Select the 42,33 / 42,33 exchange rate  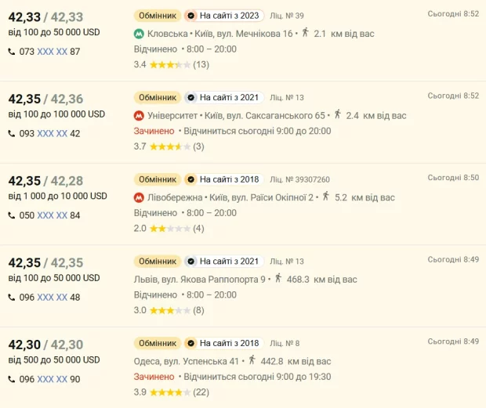[44, 16]
